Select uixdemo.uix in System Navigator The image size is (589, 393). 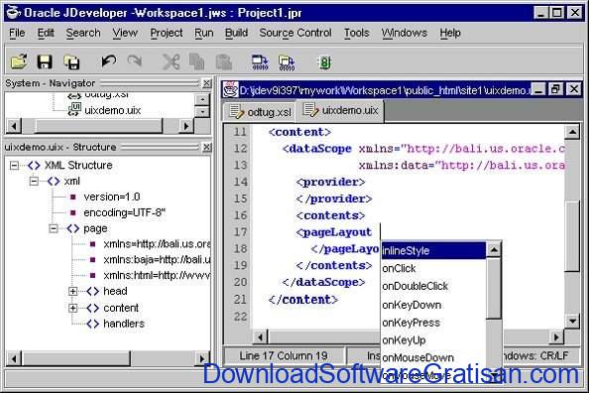click(x=112, y=110)
